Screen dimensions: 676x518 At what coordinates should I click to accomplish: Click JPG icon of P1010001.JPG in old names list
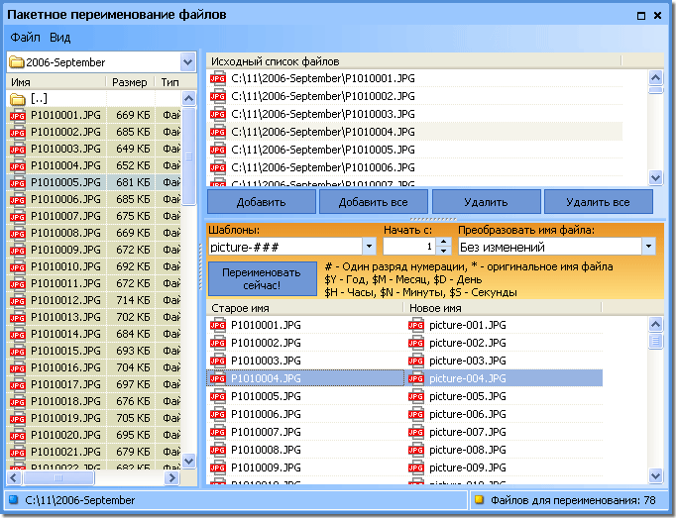(x=218, y=325)
